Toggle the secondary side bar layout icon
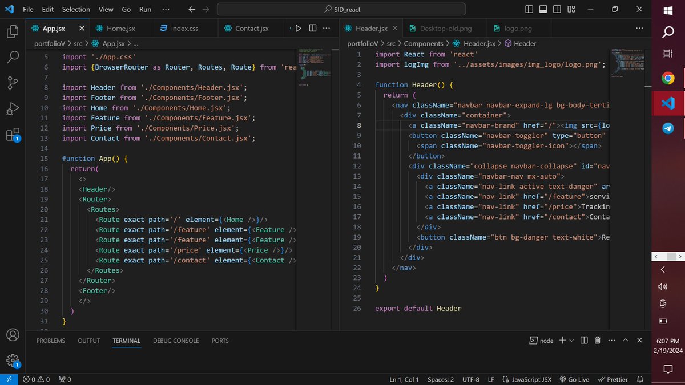 click(556, 9)
